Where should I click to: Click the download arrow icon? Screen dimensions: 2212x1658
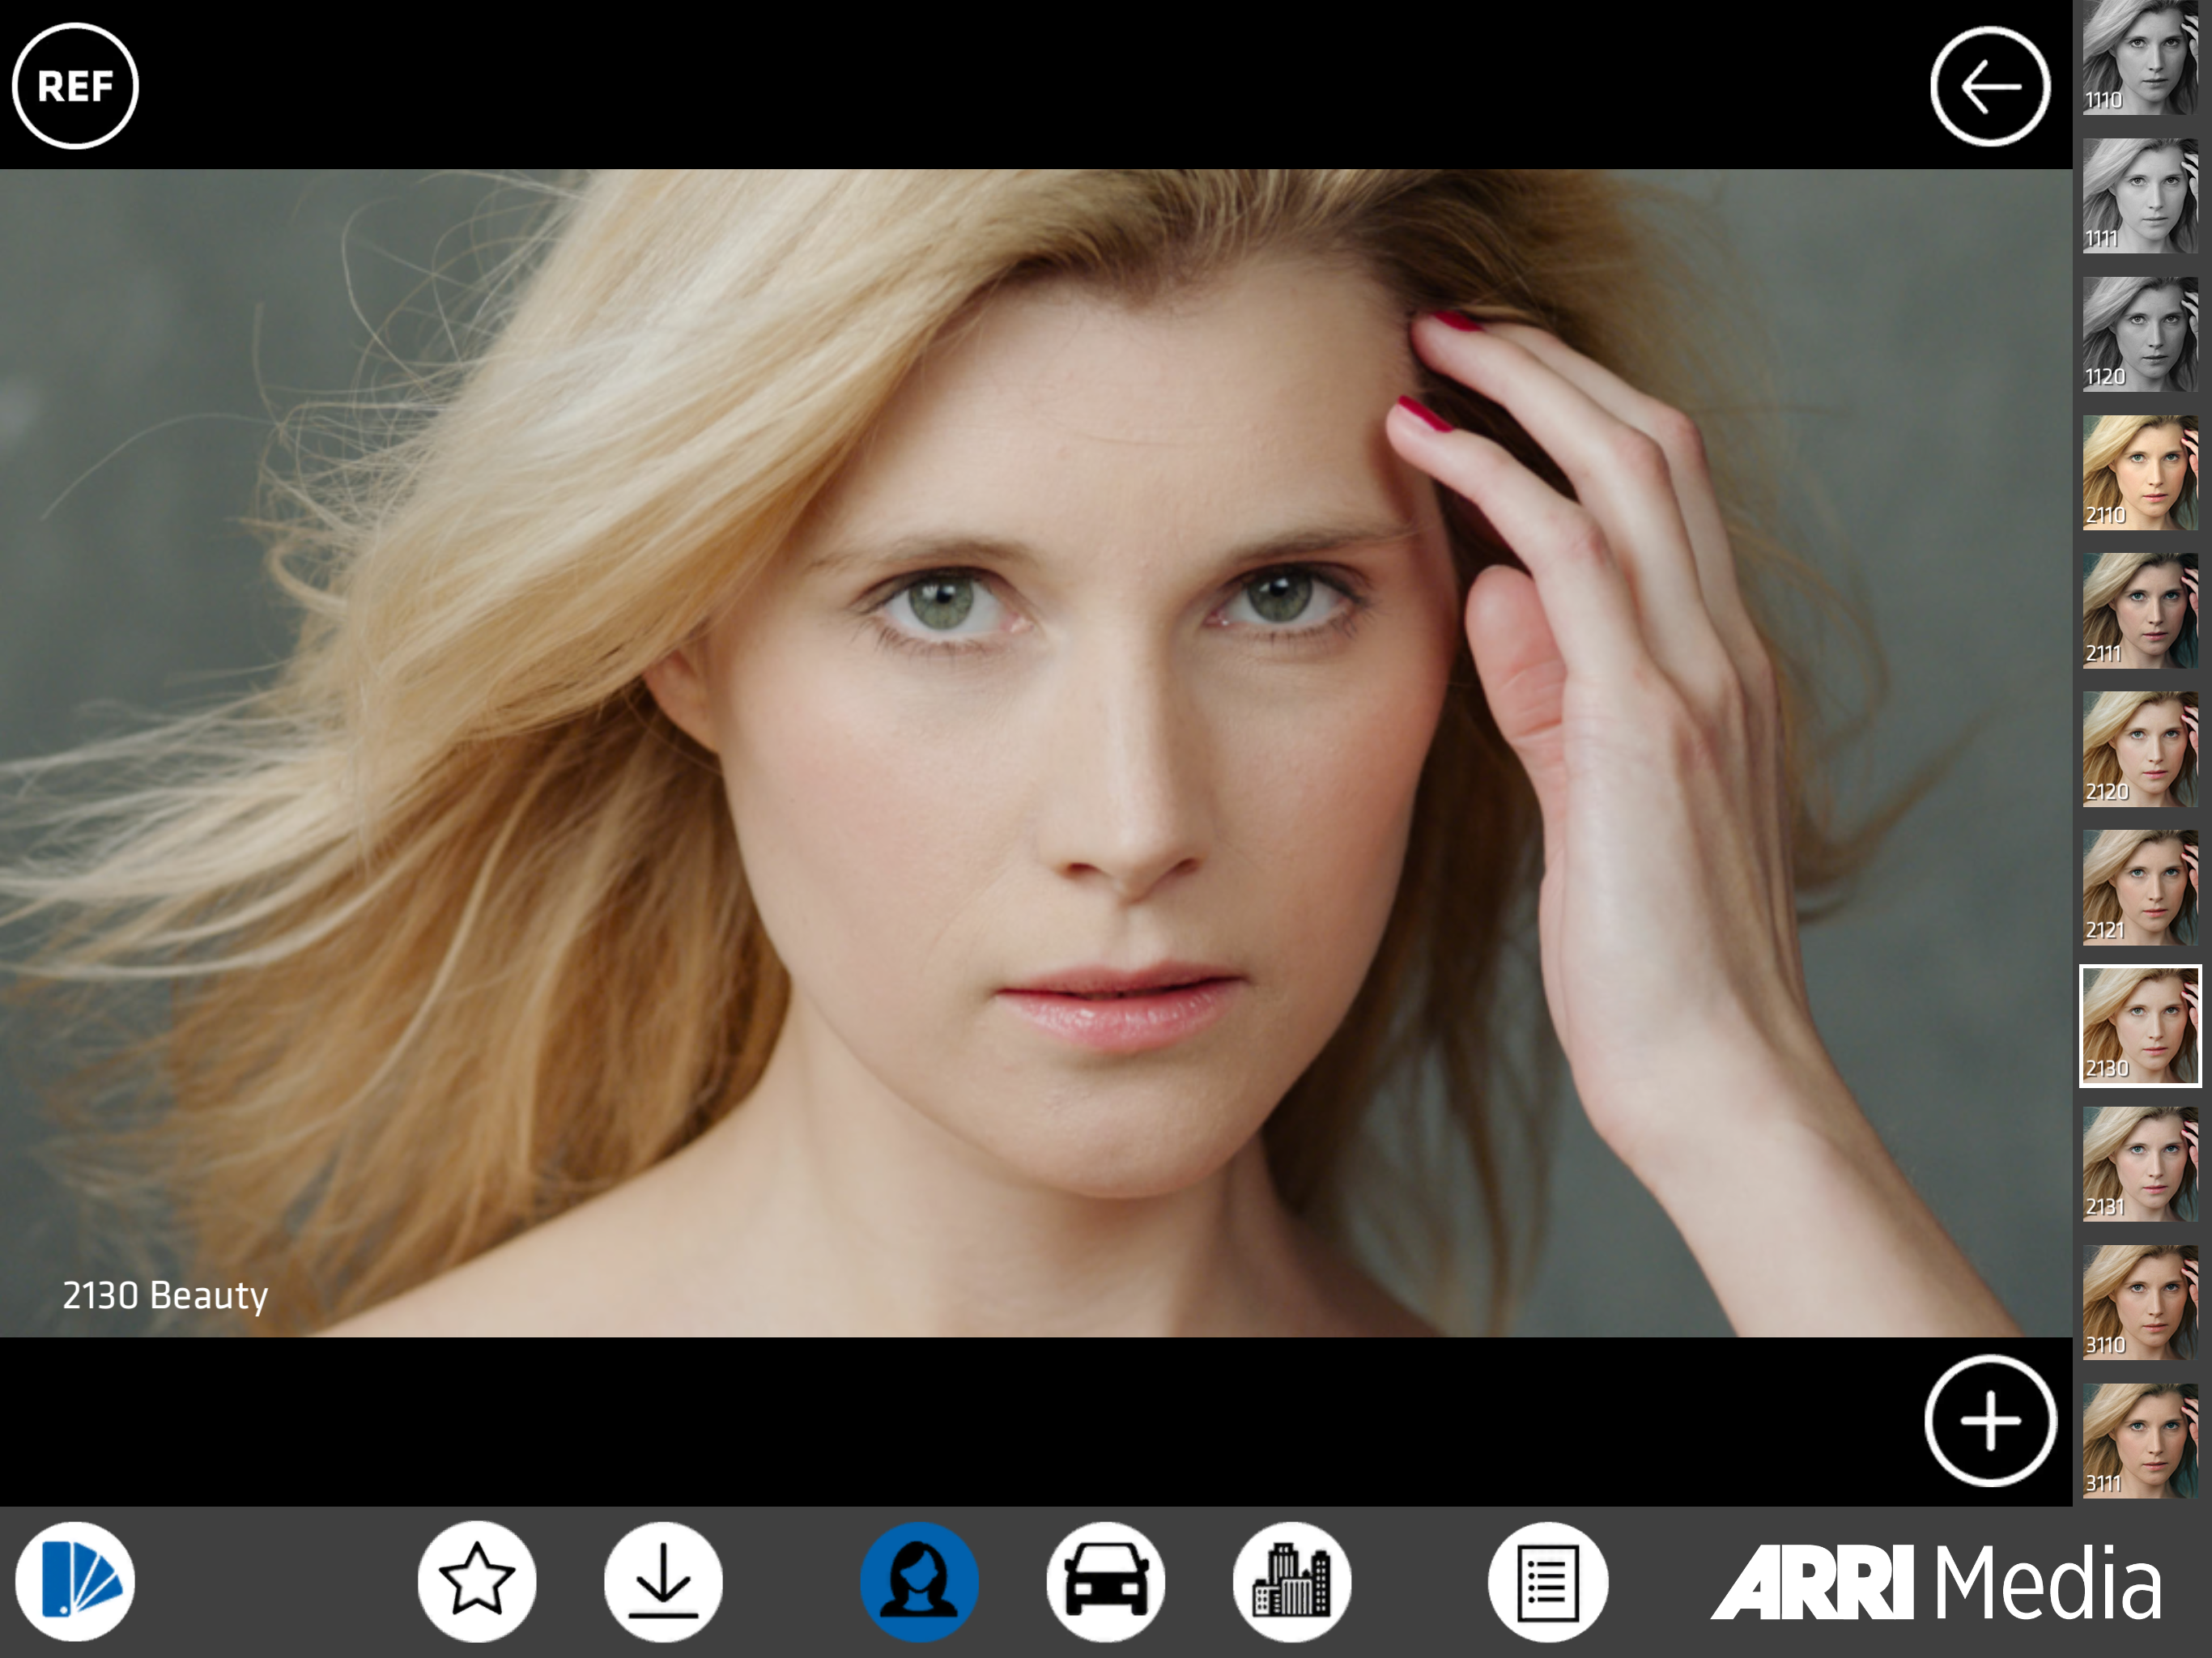click(663, 1581)
